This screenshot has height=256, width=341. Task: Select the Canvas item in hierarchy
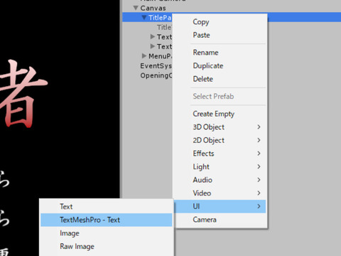pyautogui.click(x=153, y=8)
